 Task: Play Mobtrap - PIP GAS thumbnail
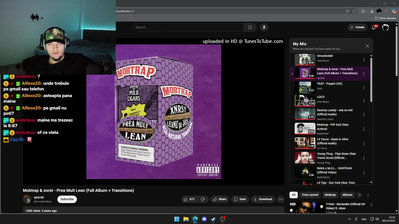point(305,128)
